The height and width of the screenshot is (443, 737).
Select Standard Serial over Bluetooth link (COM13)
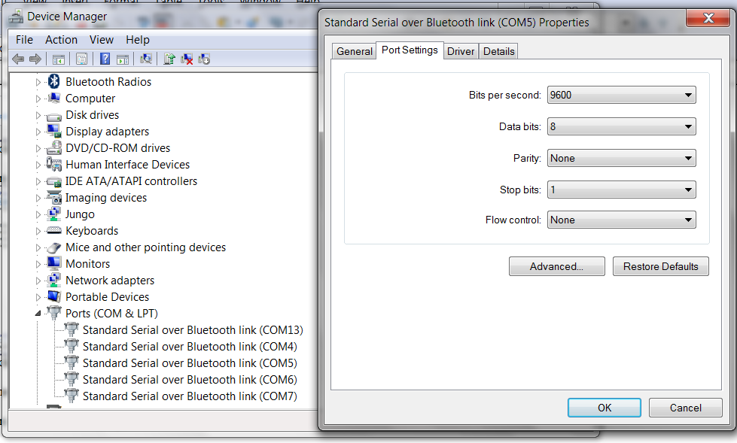click(x=193, y=329)
